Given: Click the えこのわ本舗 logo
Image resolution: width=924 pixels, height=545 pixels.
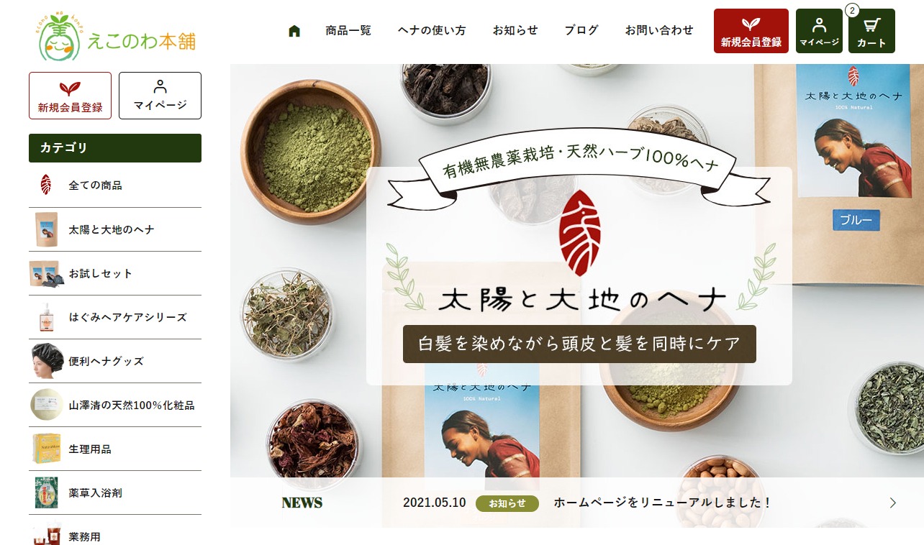Looking at the screenshot, I should point(116,36).
